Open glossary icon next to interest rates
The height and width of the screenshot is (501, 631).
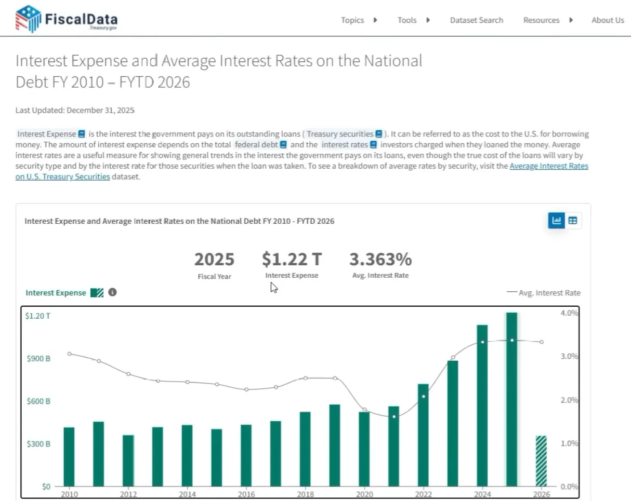373,145
